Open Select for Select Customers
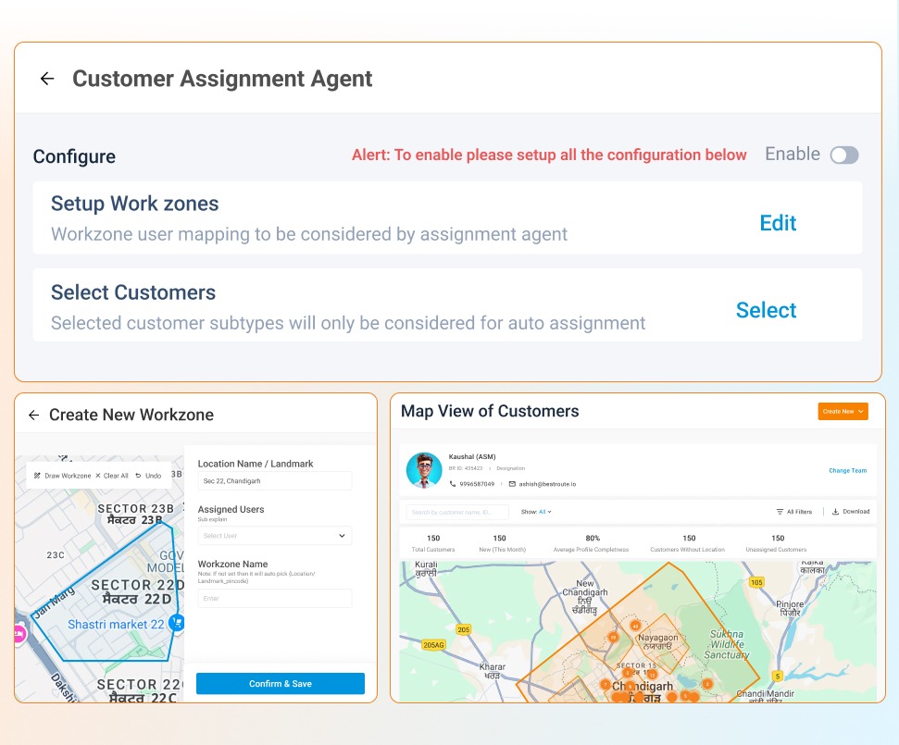This screenshot has height=745, width=899. 766,310
